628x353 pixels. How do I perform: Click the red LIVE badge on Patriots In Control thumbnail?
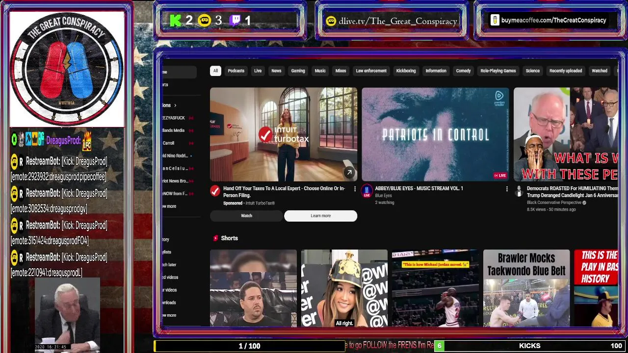tap(500, 176)
